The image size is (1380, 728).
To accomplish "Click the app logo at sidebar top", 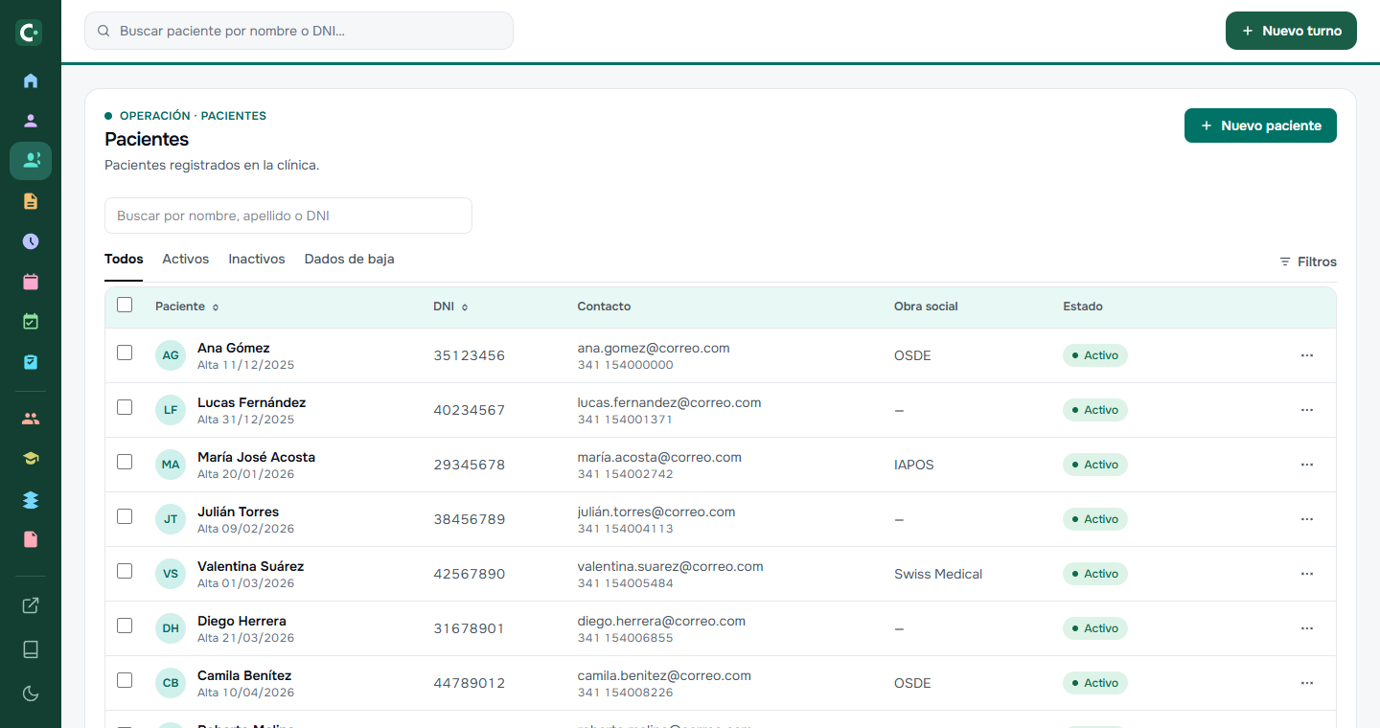I will click(x=29, y=33).
